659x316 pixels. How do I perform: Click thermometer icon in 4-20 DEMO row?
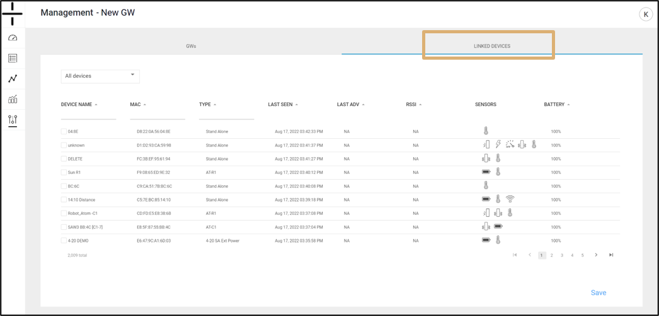tap(498, 240)
